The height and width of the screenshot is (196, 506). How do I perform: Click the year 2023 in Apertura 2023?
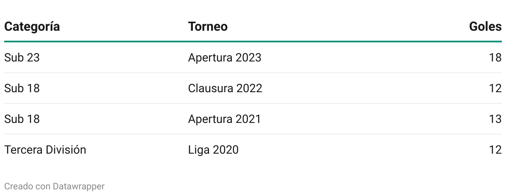(x=248, y=57)
